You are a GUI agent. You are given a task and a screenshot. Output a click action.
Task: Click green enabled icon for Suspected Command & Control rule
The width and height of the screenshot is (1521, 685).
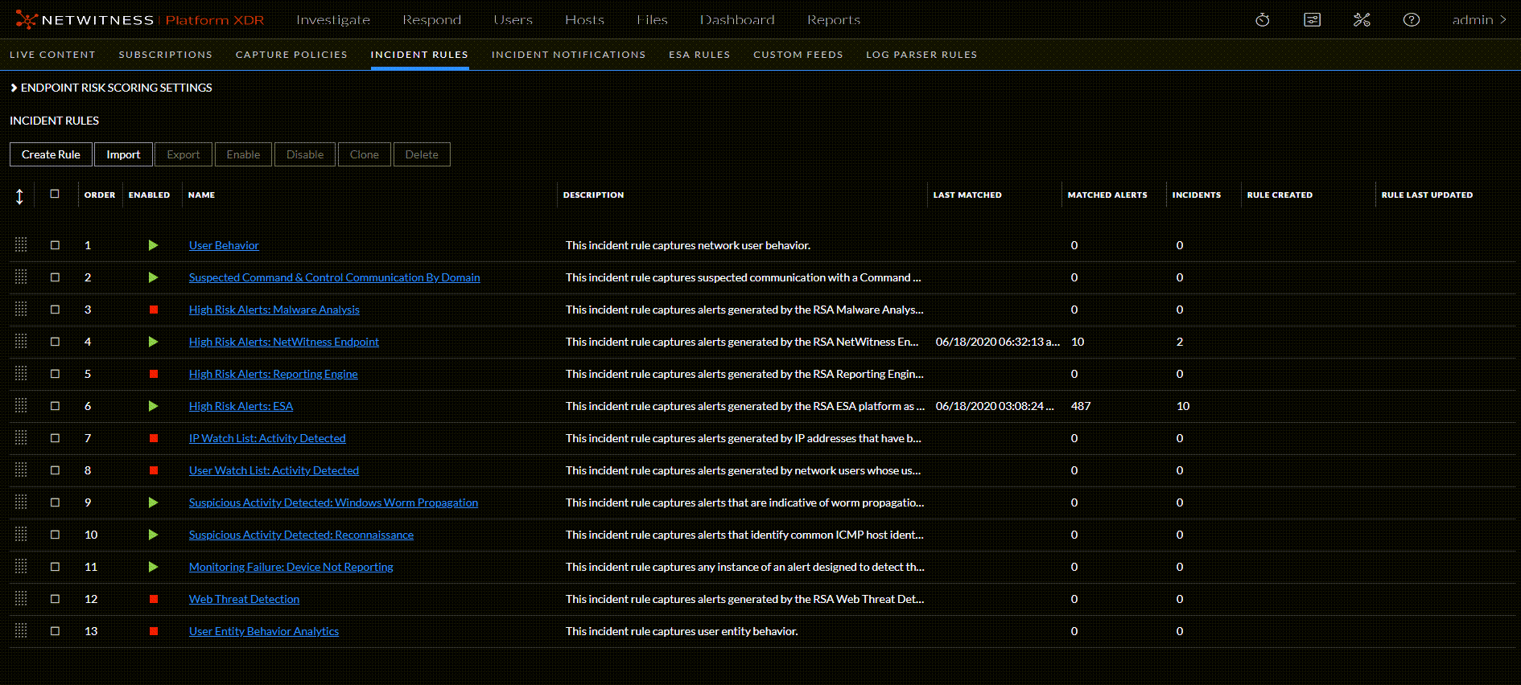[153, 277]
